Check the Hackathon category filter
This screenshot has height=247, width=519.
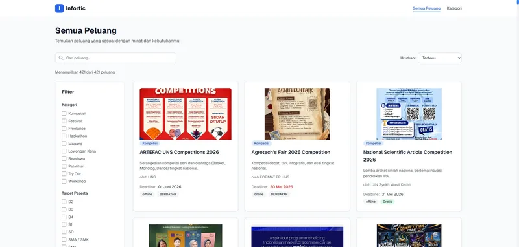pos(64,136)
